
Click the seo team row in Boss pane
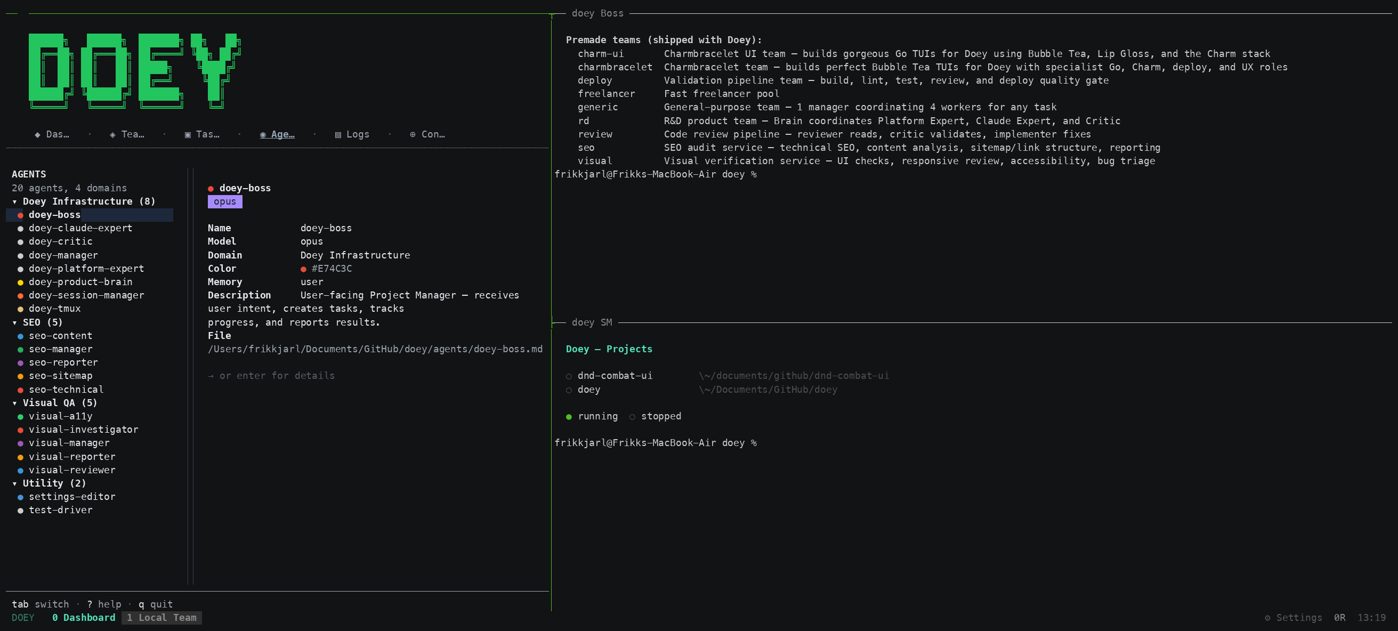click(x=869, y=148)
